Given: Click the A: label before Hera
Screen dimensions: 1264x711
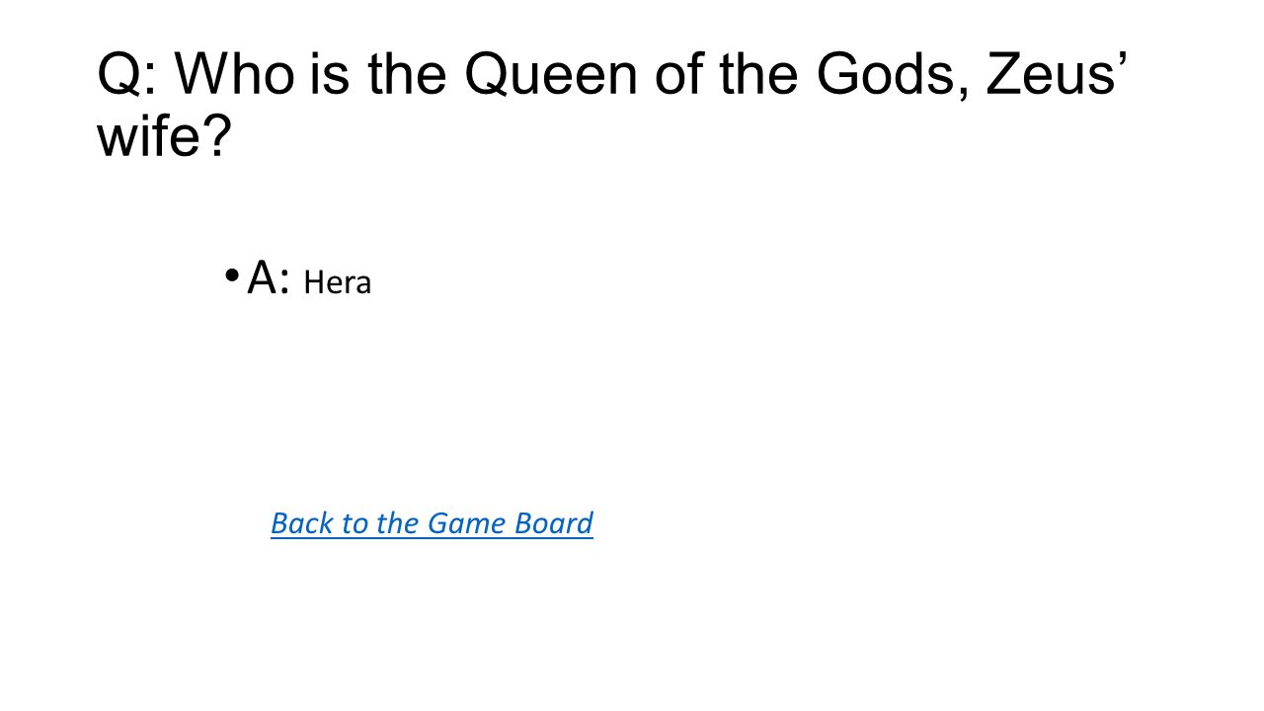Looking at the screenshot, I should tap(268, 279).
